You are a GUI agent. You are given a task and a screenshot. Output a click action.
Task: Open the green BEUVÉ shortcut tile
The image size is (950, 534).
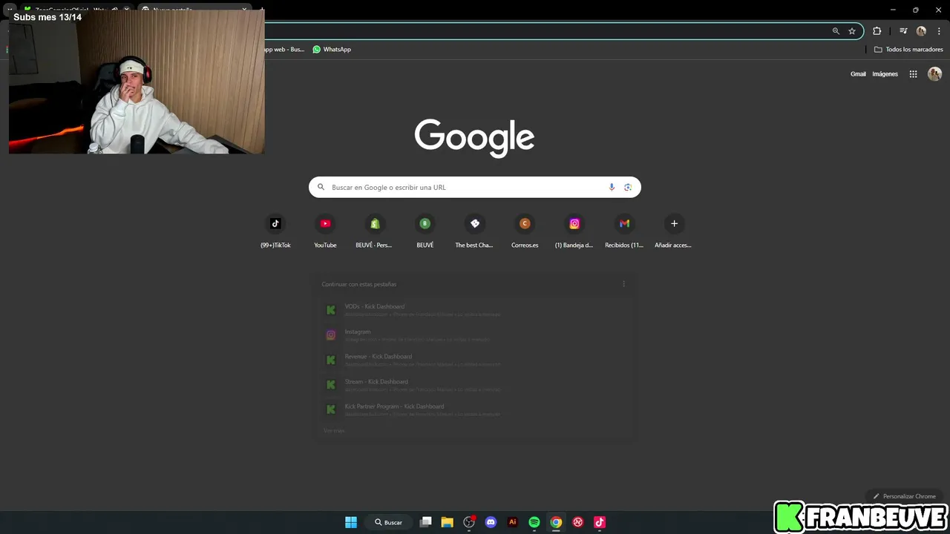point(425,231)
